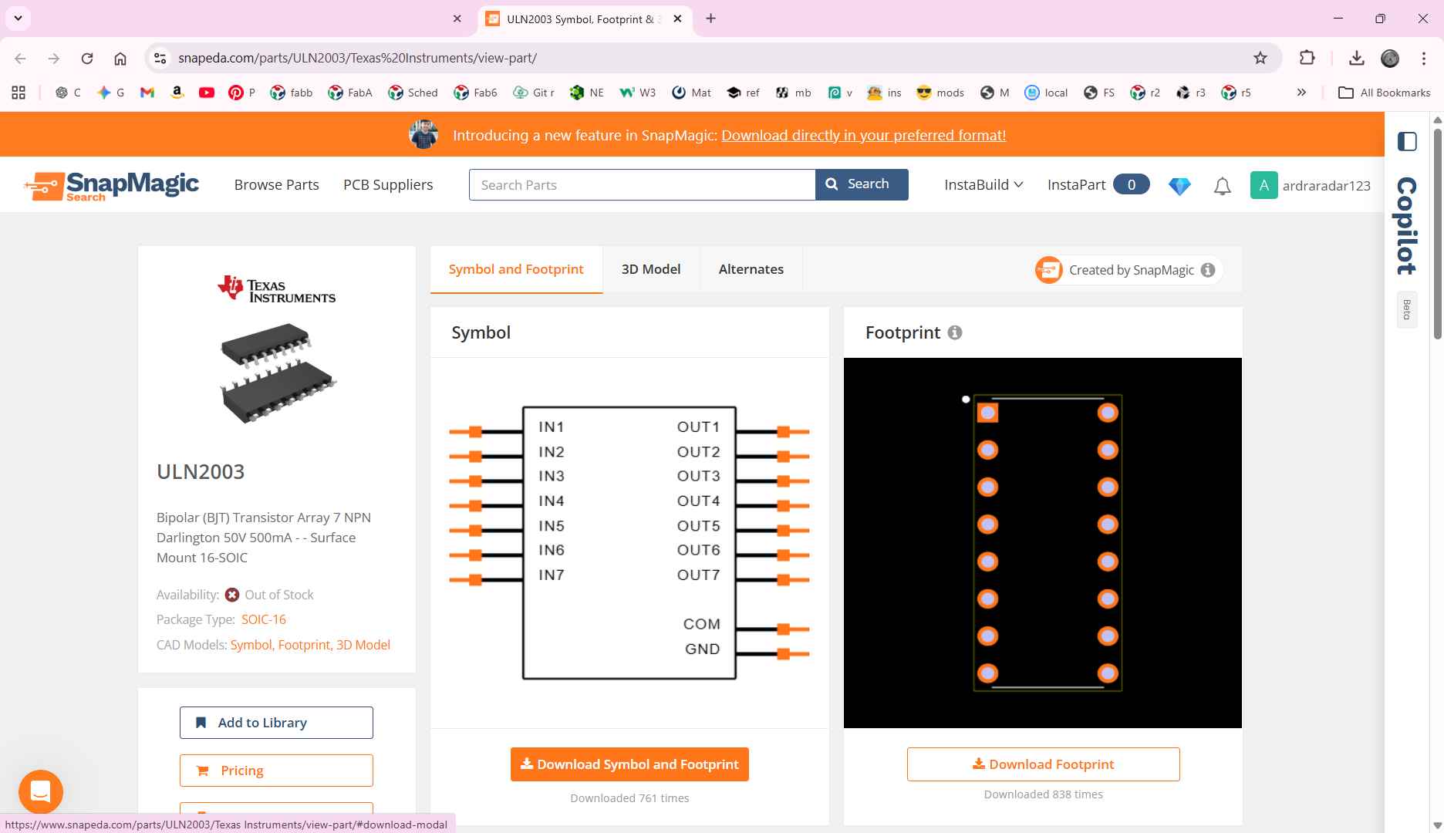Screen dimensions: 1444x833
Task: Click the SnapMagic Search logo
Action: click(x=112, y=186)
